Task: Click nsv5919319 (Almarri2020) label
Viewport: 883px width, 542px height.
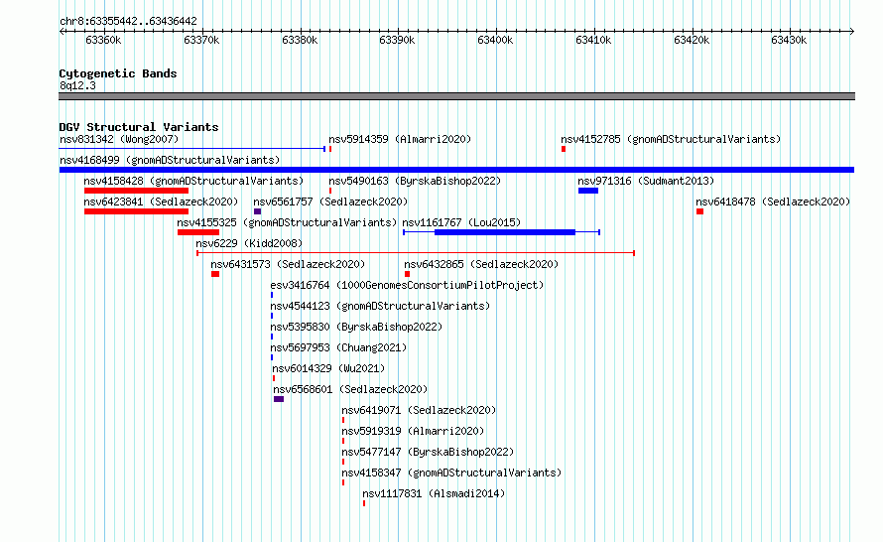Action: tap(413, 431)
